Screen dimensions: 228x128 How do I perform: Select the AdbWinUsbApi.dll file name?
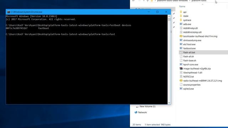pos(192,32)
